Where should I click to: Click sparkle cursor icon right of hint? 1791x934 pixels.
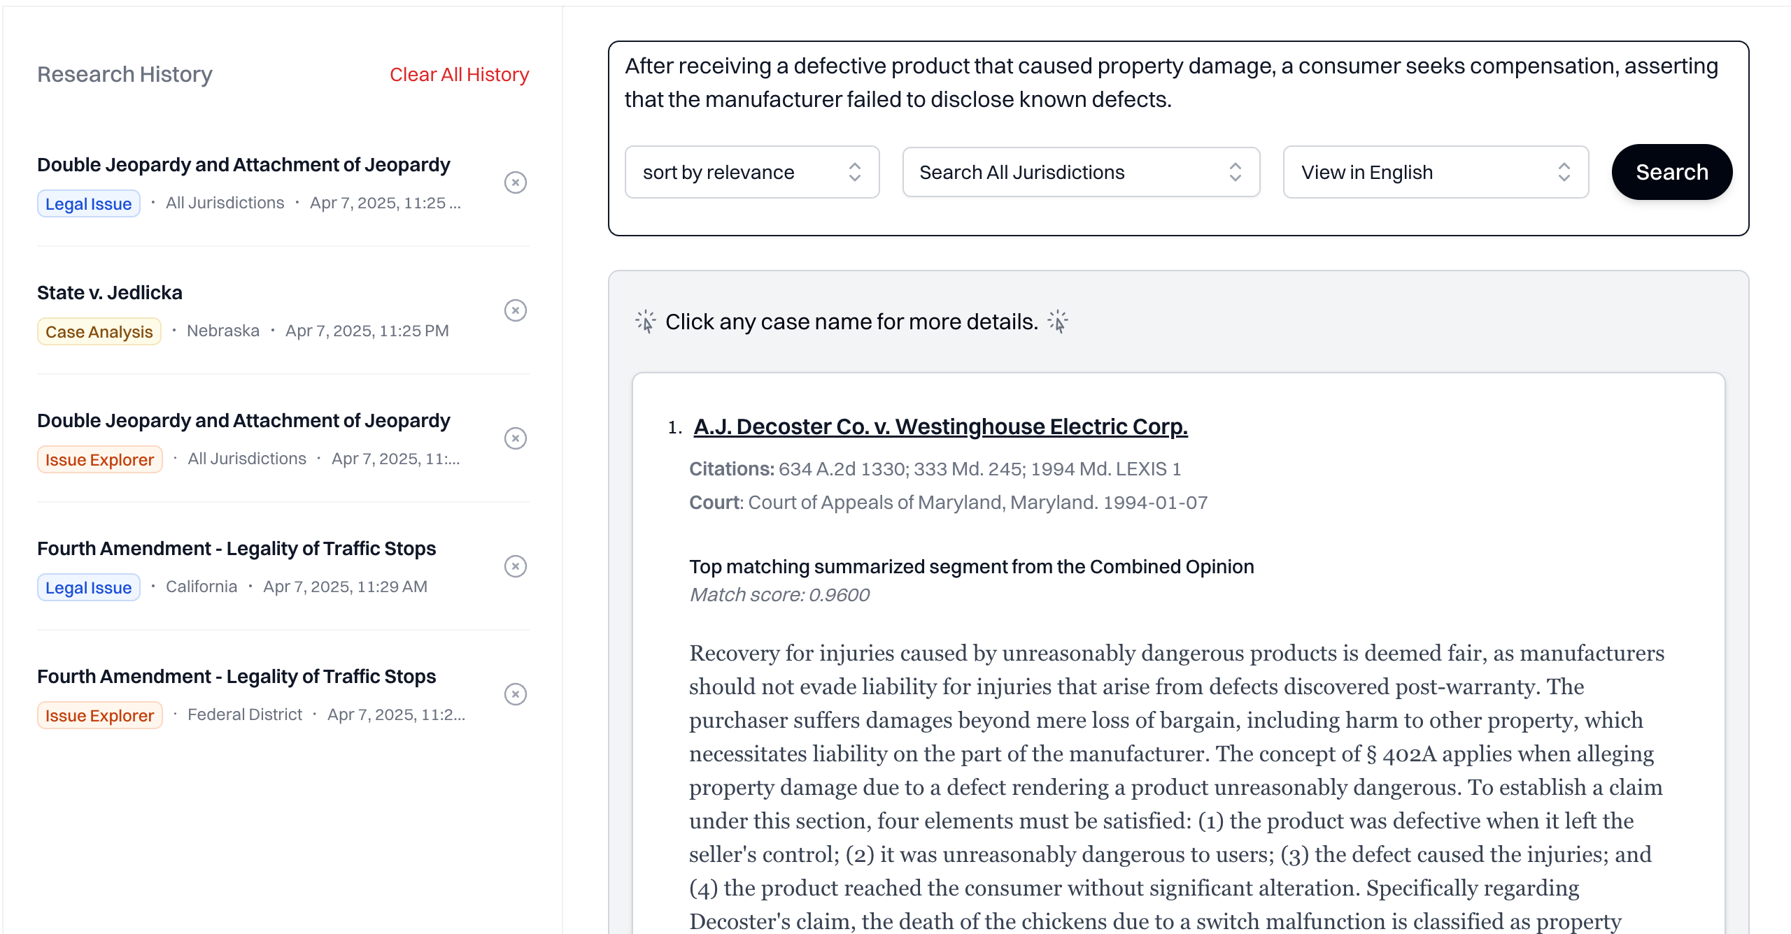click(x=1058, y=322)
